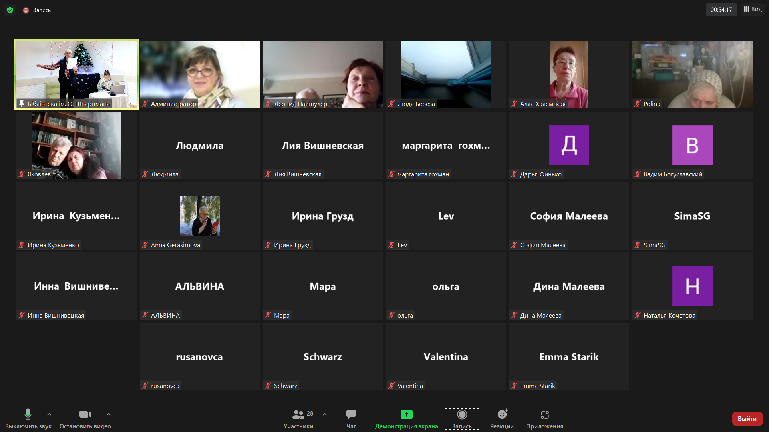Viewport: 769px width, 432px height.
Task: Click the Наталья Кочетова name label
Action: point(669,315)
